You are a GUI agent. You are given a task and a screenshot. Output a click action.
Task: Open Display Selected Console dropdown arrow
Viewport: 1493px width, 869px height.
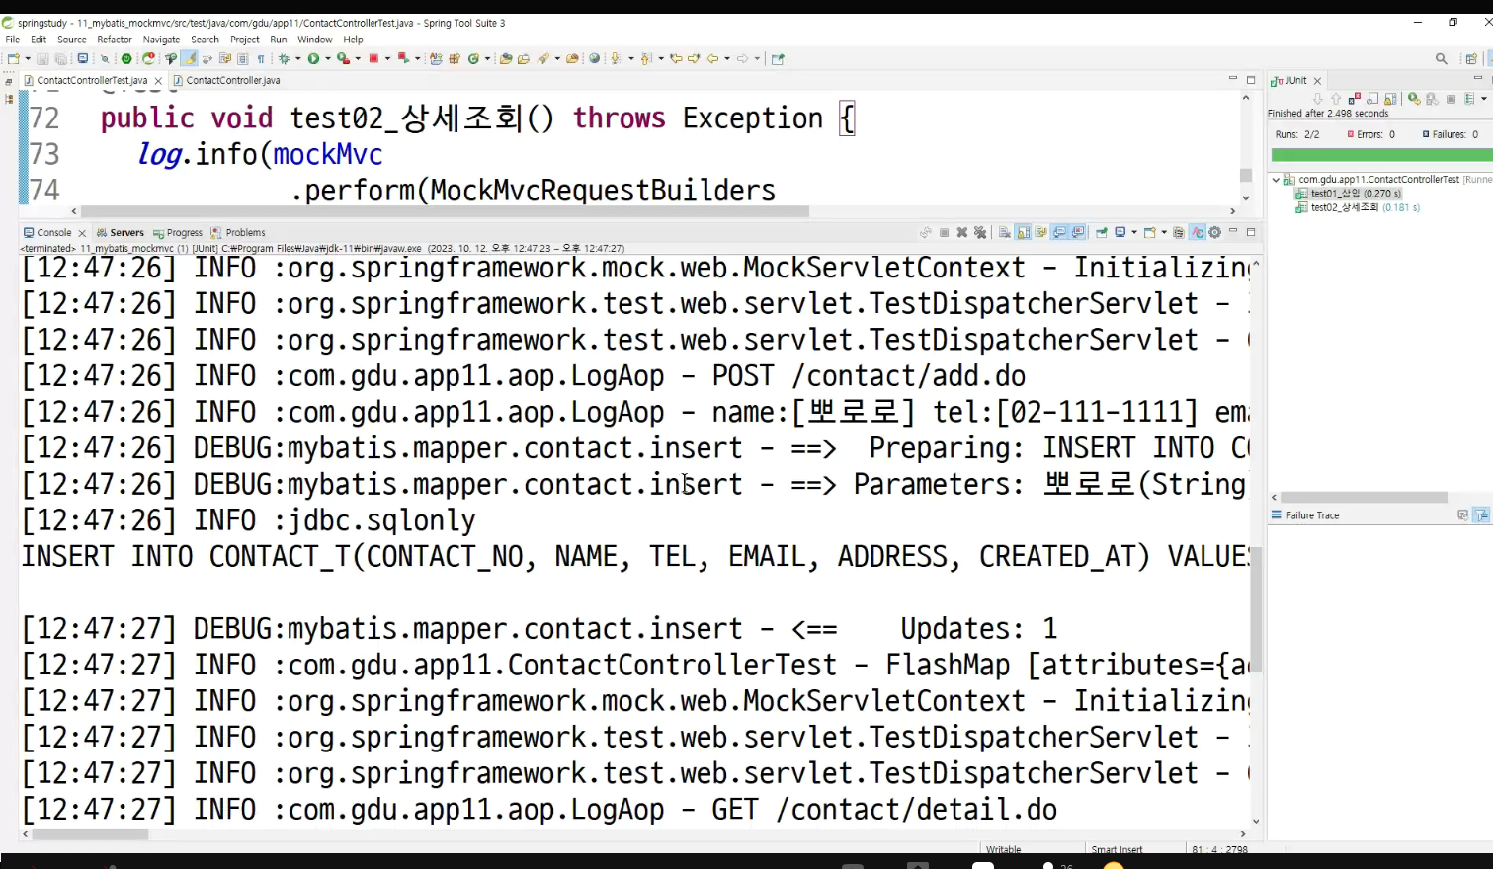pyautogui.click(x=1134, y=233)
